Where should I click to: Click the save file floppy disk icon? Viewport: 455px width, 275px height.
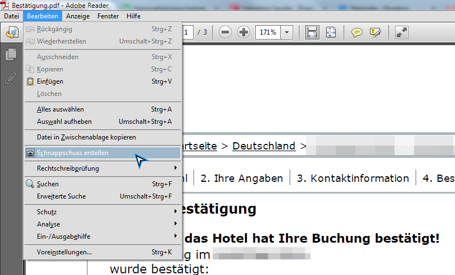[x=312, y=32]
